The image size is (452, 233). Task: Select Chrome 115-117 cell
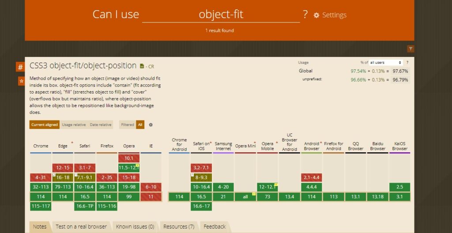tap(41, 207)
